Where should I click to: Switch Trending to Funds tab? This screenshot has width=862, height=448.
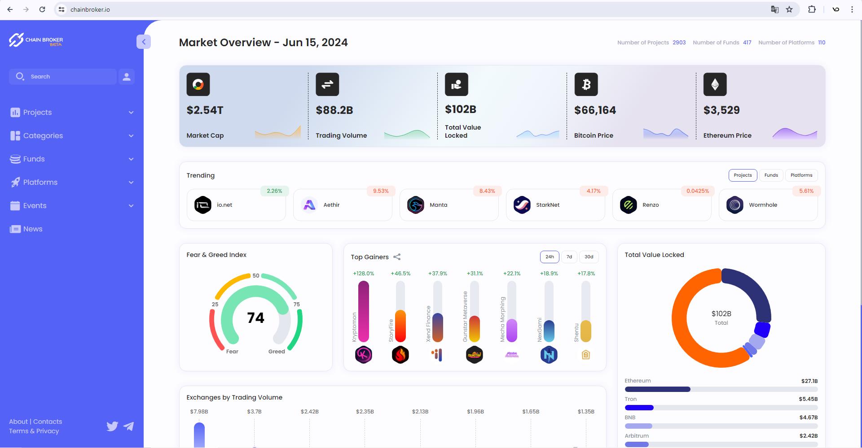click(x=771, y=175)
